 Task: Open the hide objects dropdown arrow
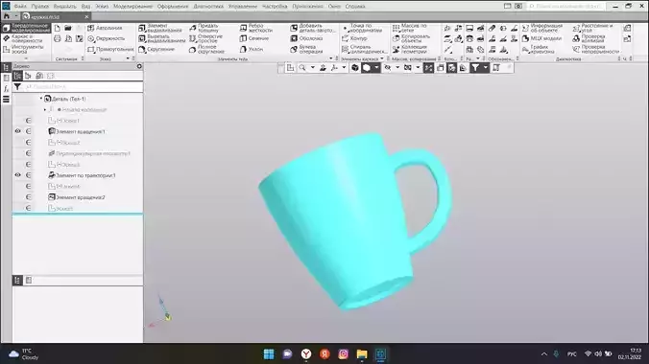coord(397,68)
